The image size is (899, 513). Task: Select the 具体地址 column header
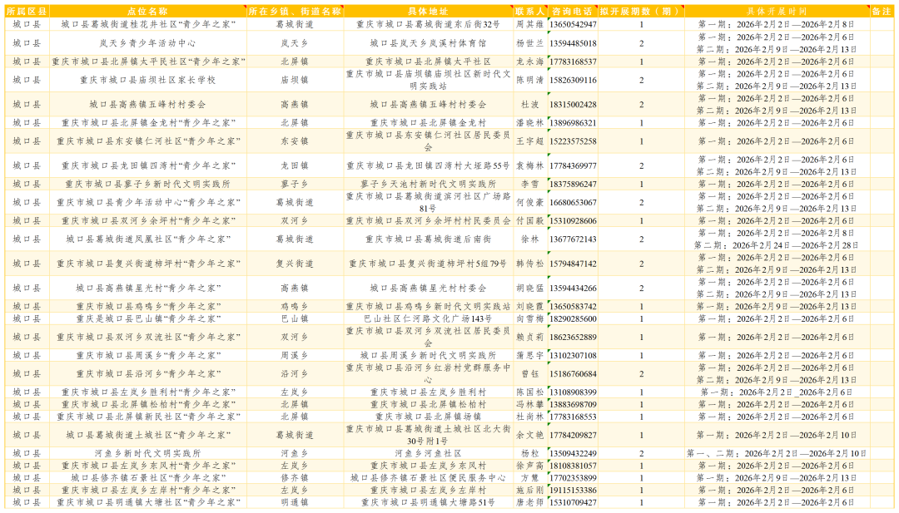(429, 12)
